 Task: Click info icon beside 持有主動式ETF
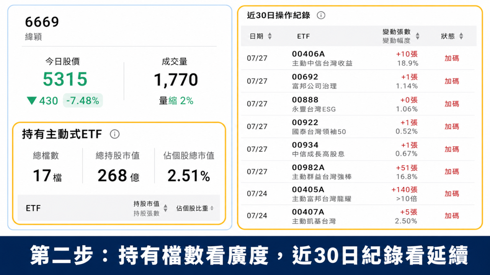click(x=114, y=134)
